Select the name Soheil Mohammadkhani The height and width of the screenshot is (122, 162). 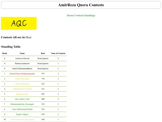click(22, 69)
